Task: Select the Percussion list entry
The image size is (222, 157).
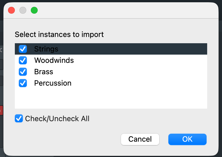Action: (x=53, y=83)
